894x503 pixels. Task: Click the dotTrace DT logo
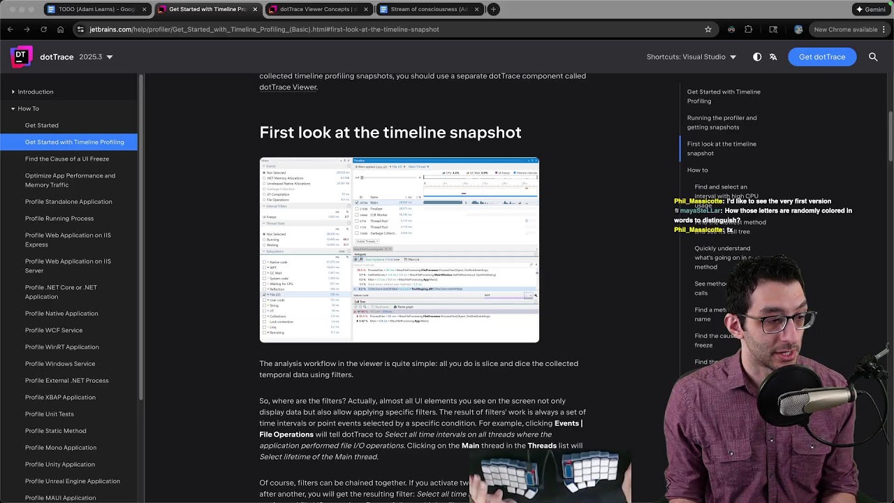coord(22,57)
